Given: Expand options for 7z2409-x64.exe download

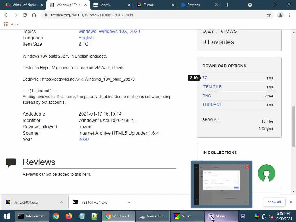Looking at the screenshot, I should (129, 202).
